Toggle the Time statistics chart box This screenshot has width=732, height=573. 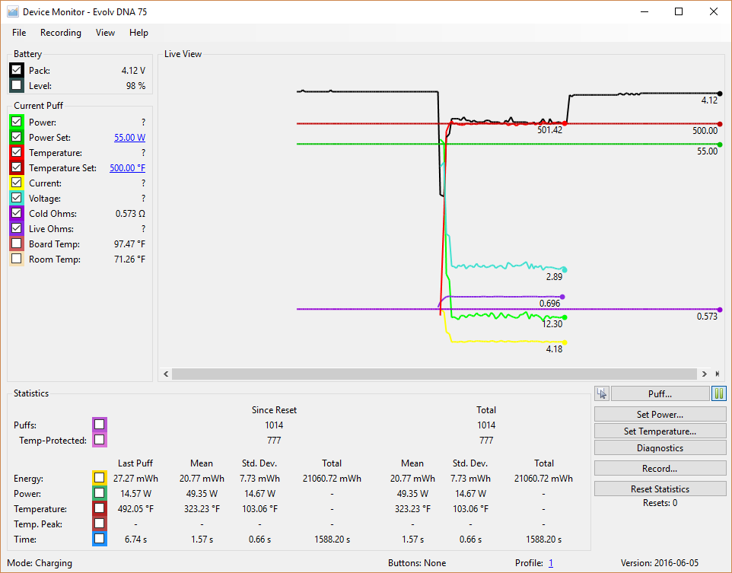coord(99,540)
